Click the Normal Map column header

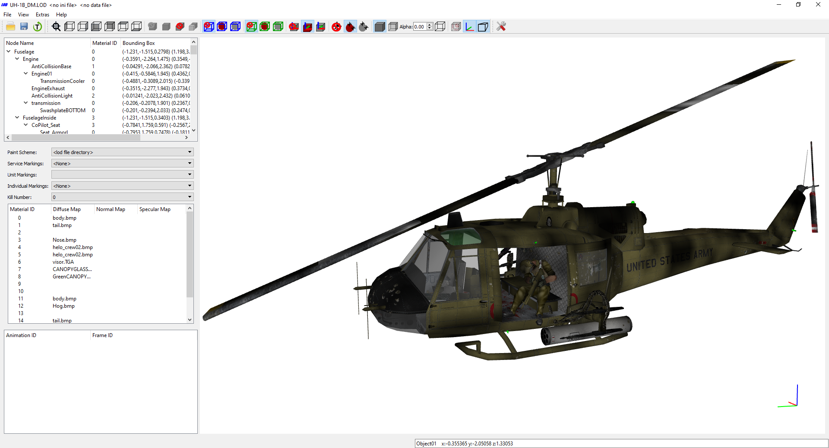[x=116, y=209]
